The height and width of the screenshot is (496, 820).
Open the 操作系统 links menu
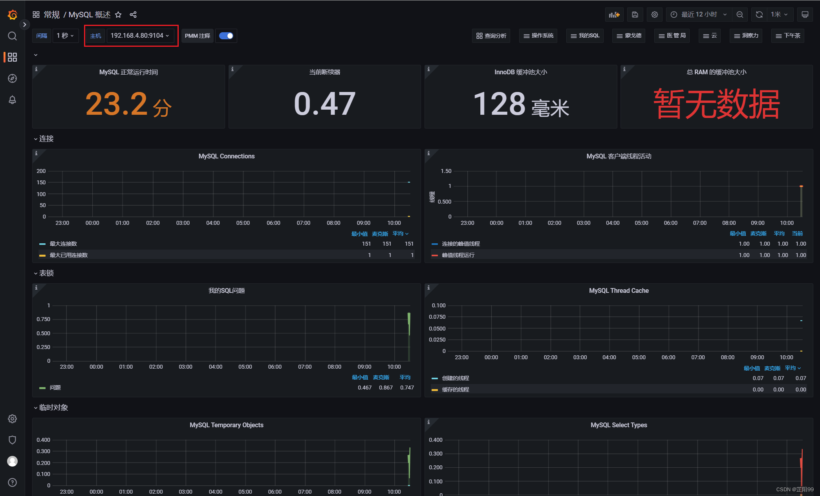538,36
